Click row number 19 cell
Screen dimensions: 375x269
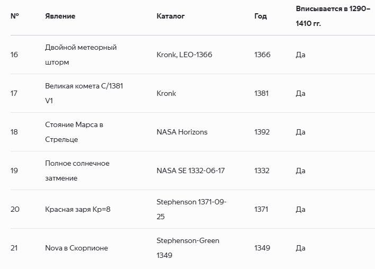click(14, 171)
